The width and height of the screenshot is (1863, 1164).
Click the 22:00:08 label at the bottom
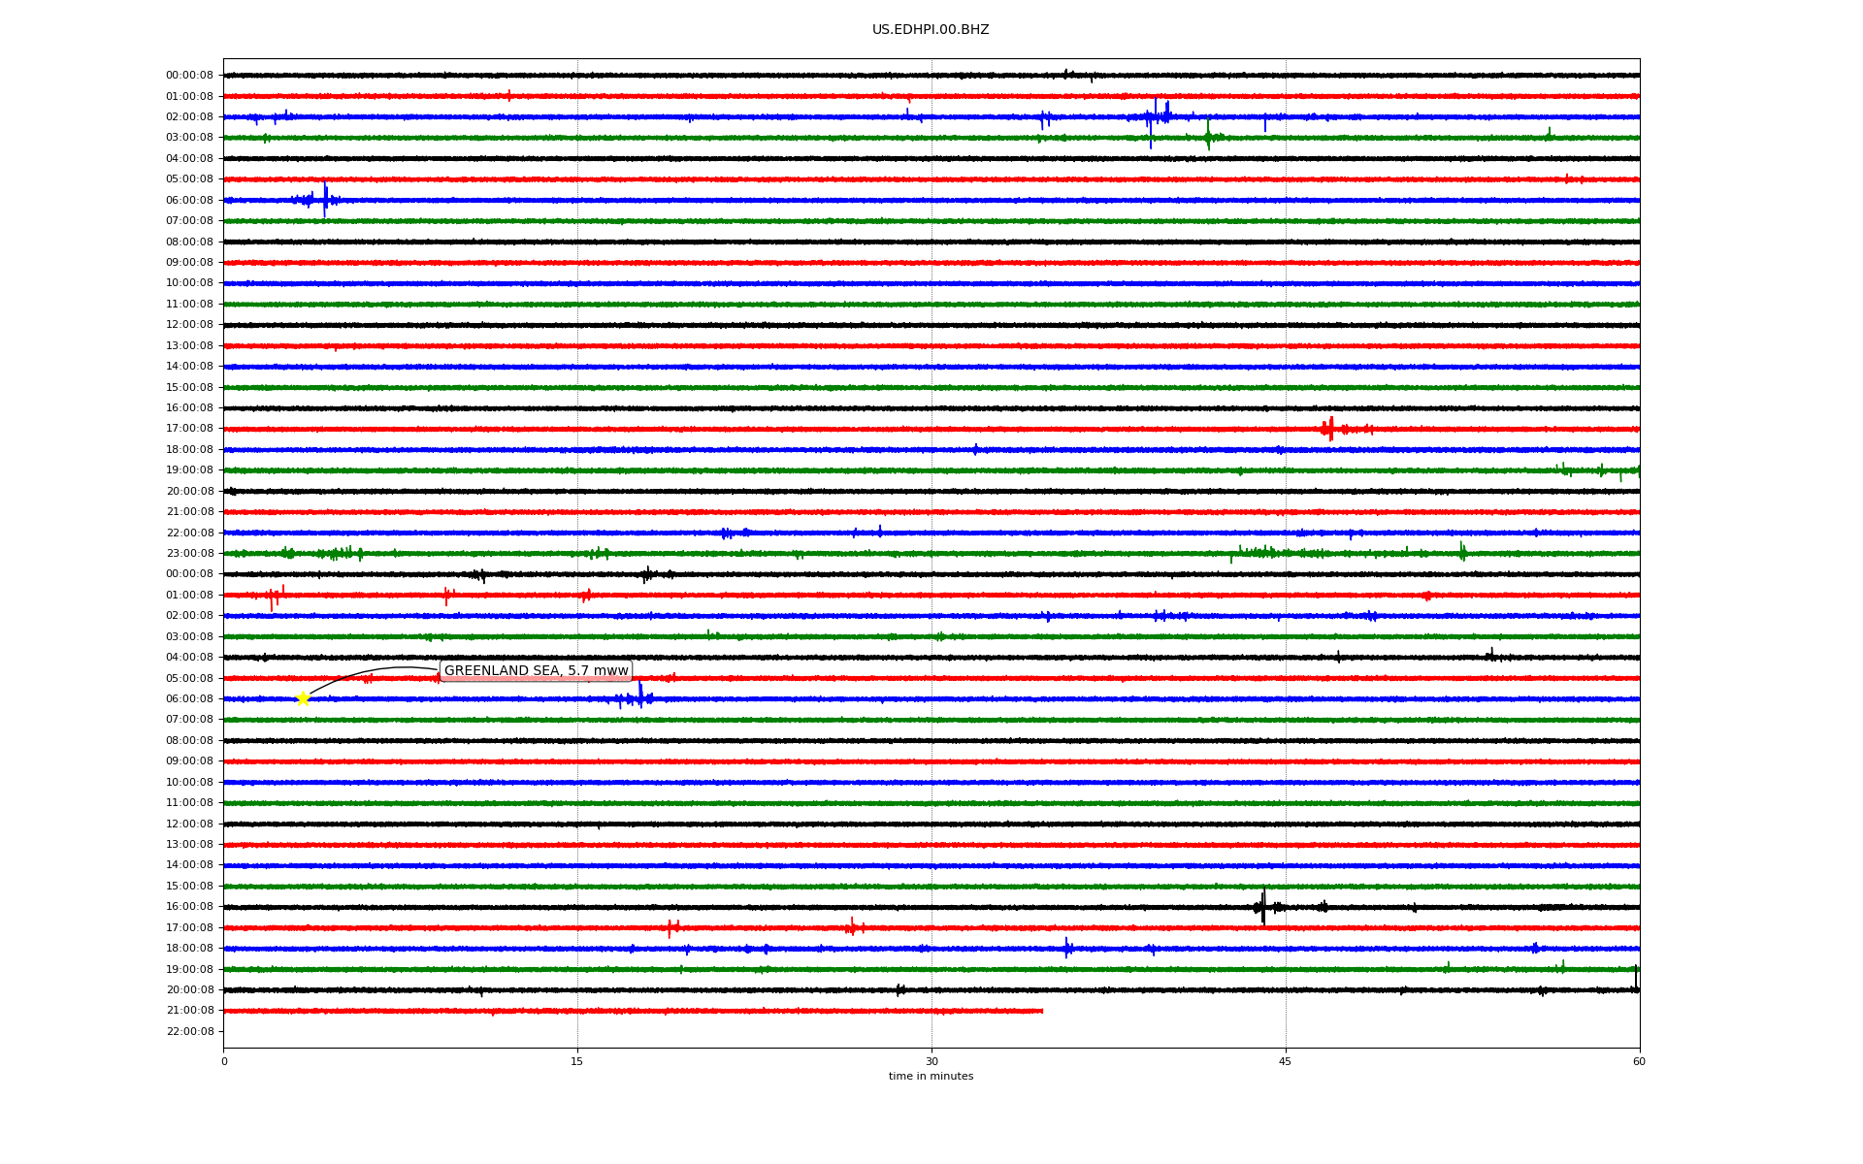click(x=190, y=1032)
